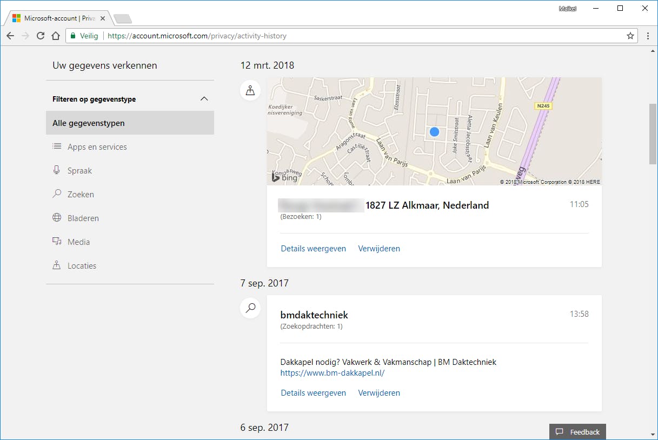This screenshot has height=440, width=658.
Task: Click the Locaties pin icon in sidebar
Action: [56, 265]
